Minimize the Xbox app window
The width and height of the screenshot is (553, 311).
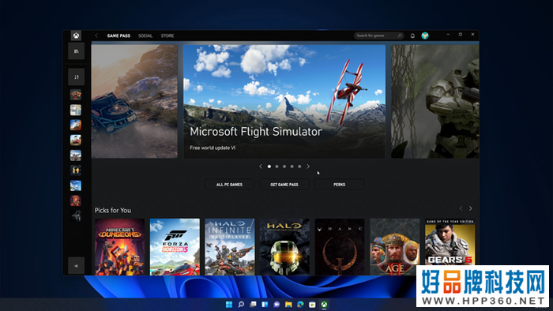448,35
